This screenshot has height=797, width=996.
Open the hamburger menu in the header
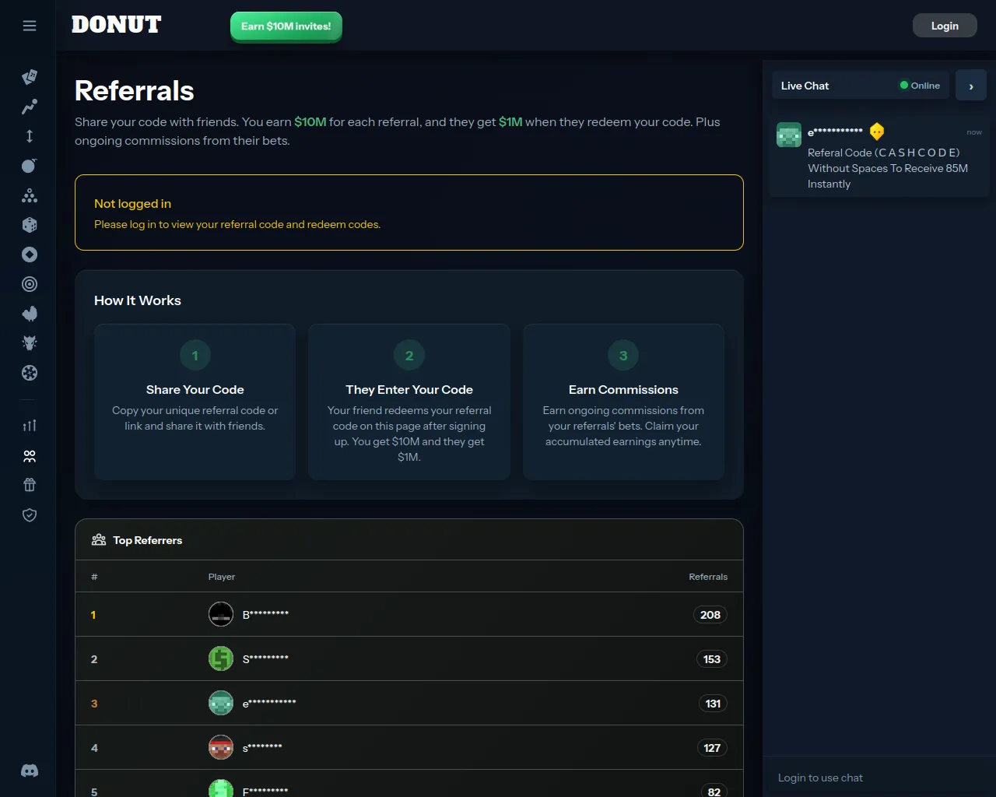click(x=30, y=26)
